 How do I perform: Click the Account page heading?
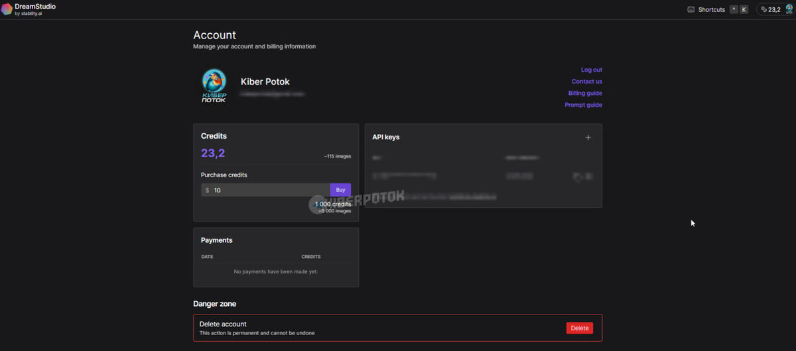pos(214,35)
